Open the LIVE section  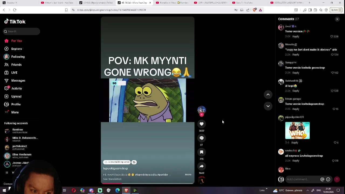[11, 72]
